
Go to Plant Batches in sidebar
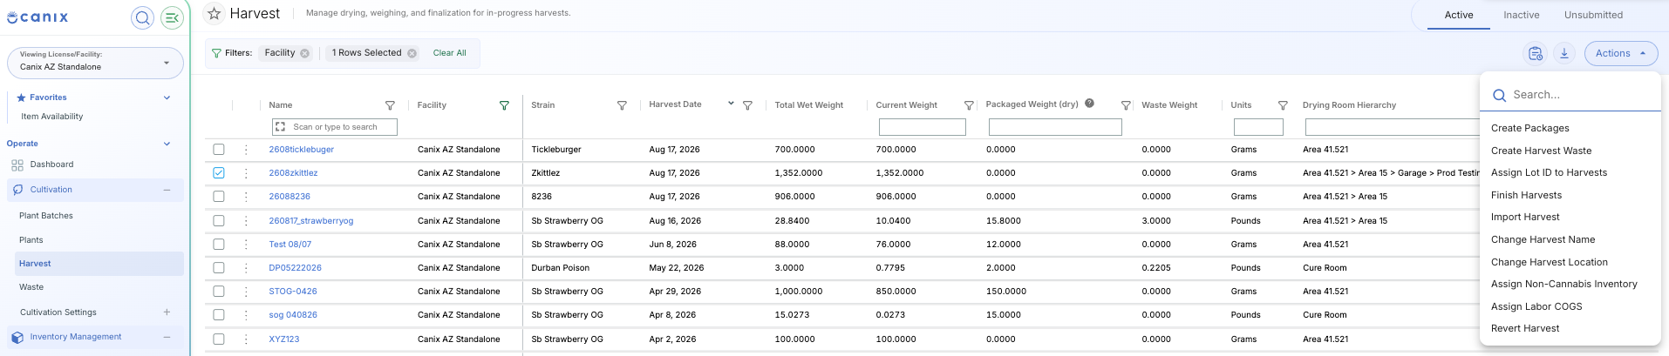tap(46, 216)
